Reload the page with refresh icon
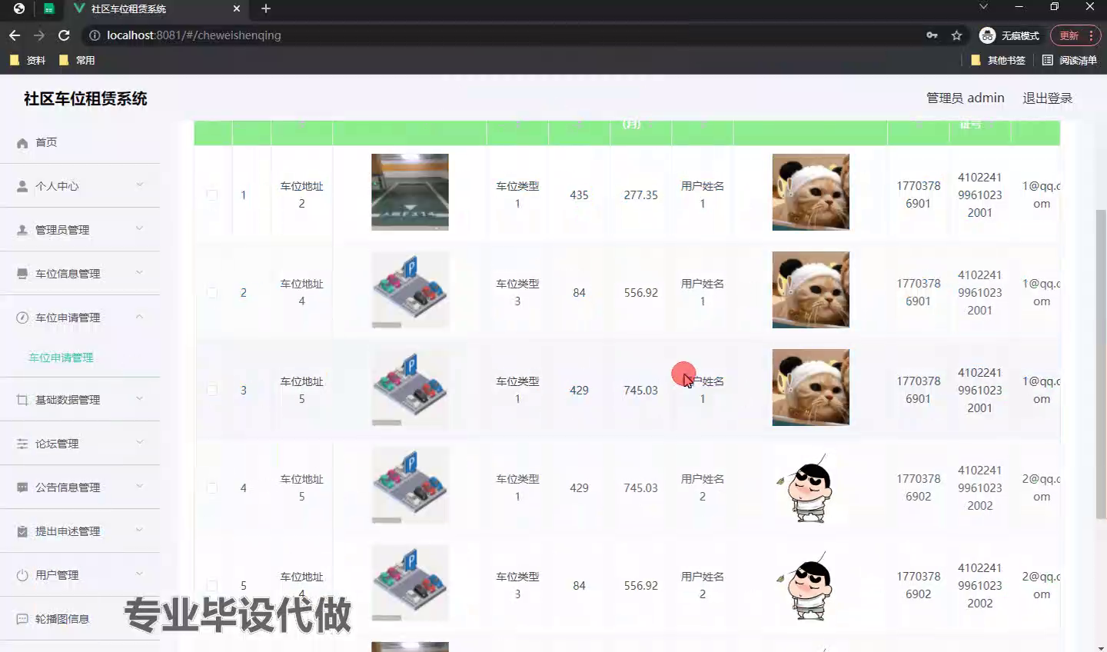 click(x=64, y=35)
